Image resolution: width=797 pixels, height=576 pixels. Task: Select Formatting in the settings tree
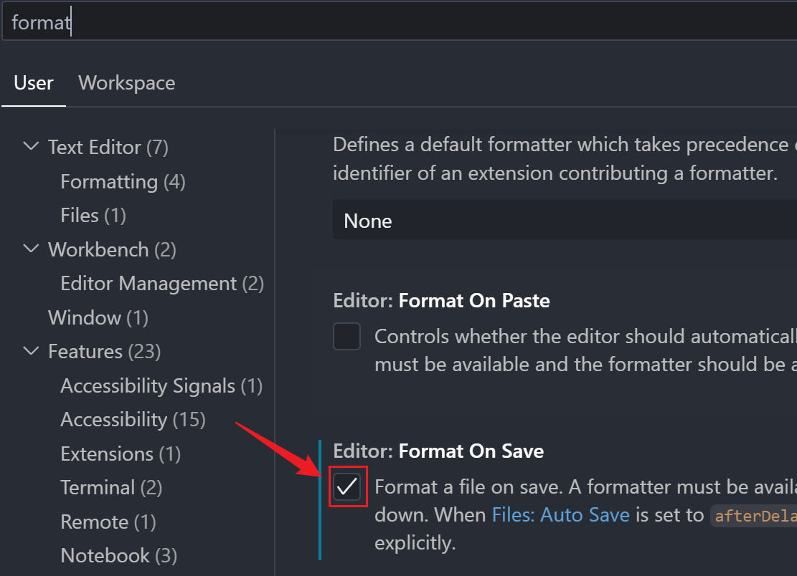[123, 181]
